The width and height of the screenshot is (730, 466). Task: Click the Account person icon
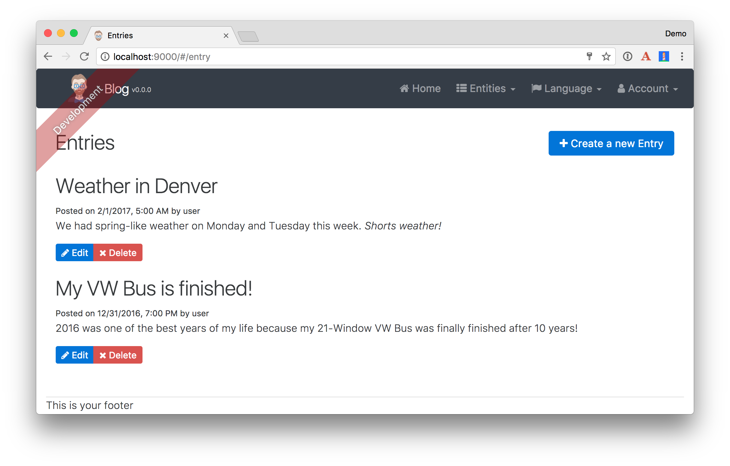[x=619, y=88]
